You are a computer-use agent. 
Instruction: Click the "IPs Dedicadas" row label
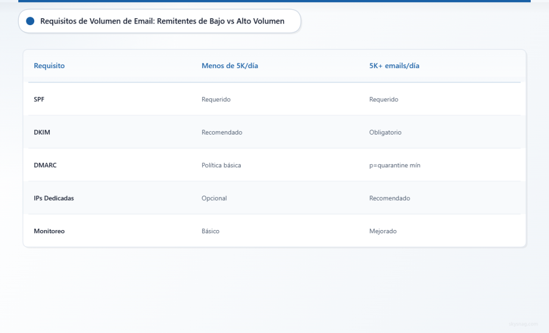54,198
